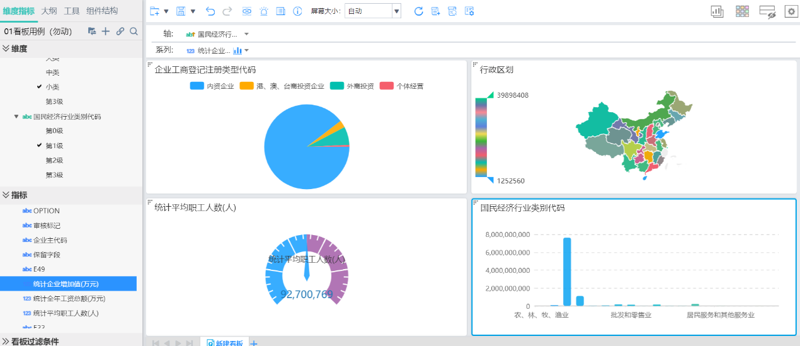Collapse the 国民经济行业类别代码 tree node
The height and width of the screenshot is (346, 800).
point(16,117)
